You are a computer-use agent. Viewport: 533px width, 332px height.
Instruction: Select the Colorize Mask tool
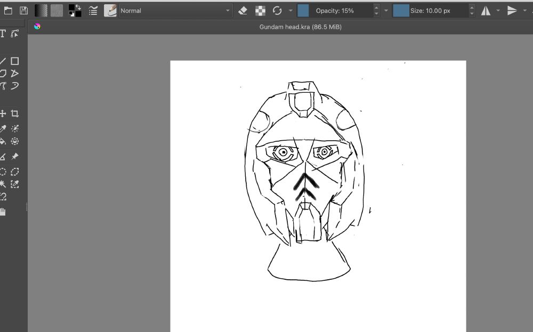[x=14, y=128]
